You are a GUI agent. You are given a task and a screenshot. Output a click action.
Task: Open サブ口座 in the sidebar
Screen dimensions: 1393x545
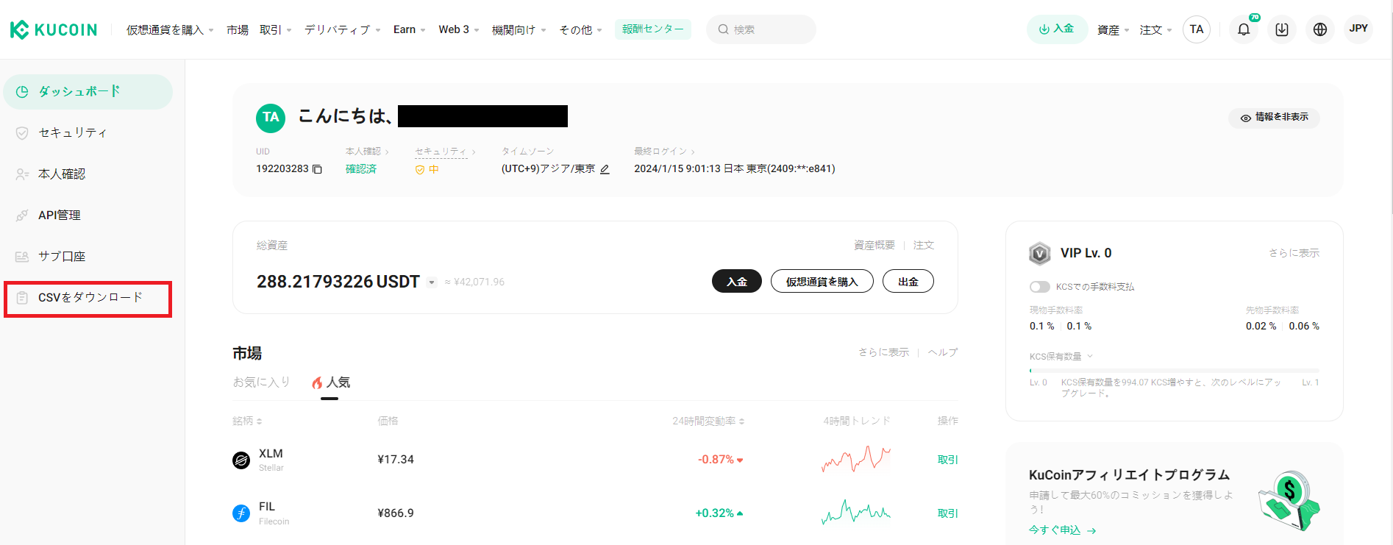point(88,257)
